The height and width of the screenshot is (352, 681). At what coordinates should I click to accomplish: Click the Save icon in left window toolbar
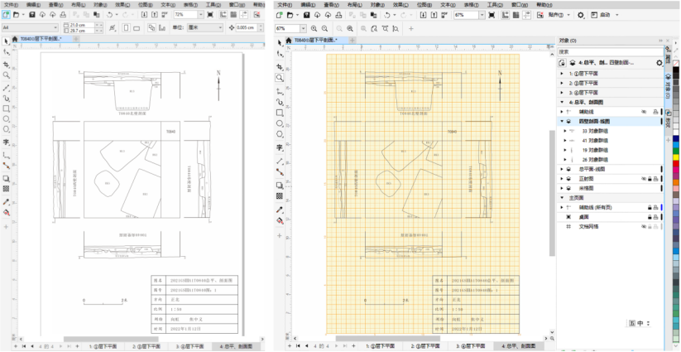(x=34, y=15)
